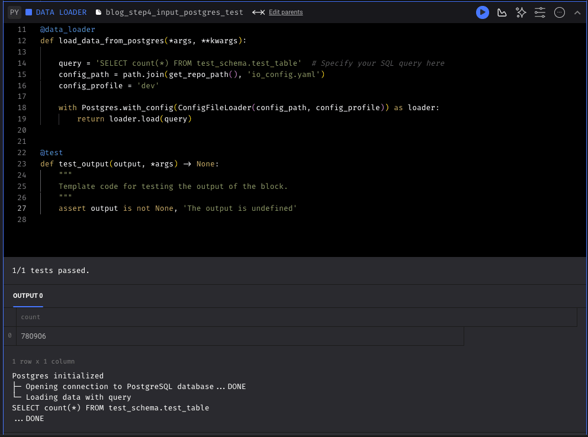Click the parent-link arrow icon
Viewport: 588px width, 437px height.
point(258,12)
